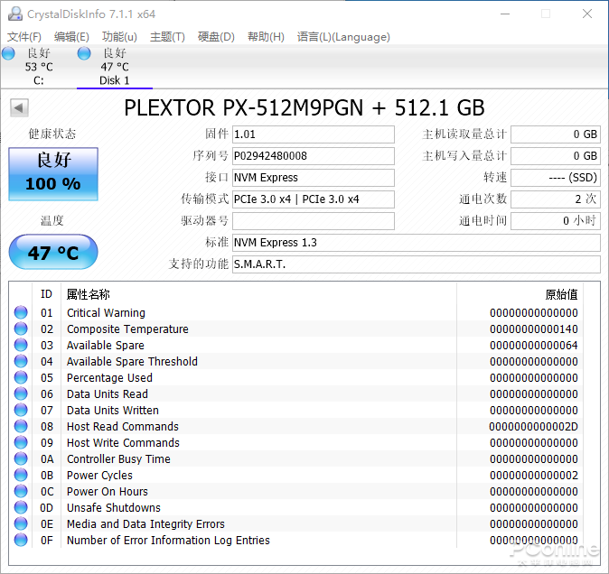Screen dimensions: 609x574
Task: Minimize the CrystalDiskInfo window
Action: (505, 14)
